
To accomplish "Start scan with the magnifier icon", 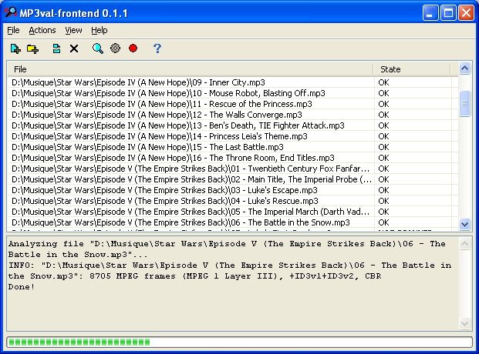I will coord(98,48).
